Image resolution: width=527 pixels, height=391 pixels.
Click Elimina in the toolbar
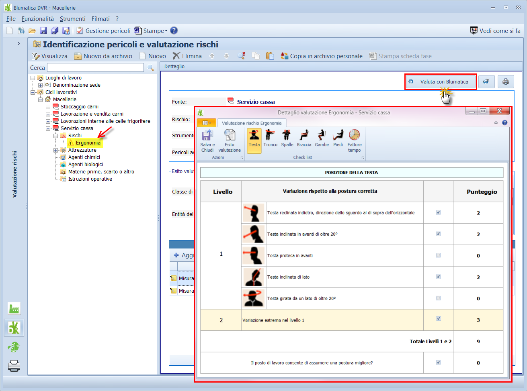click(x=187, y=56)
